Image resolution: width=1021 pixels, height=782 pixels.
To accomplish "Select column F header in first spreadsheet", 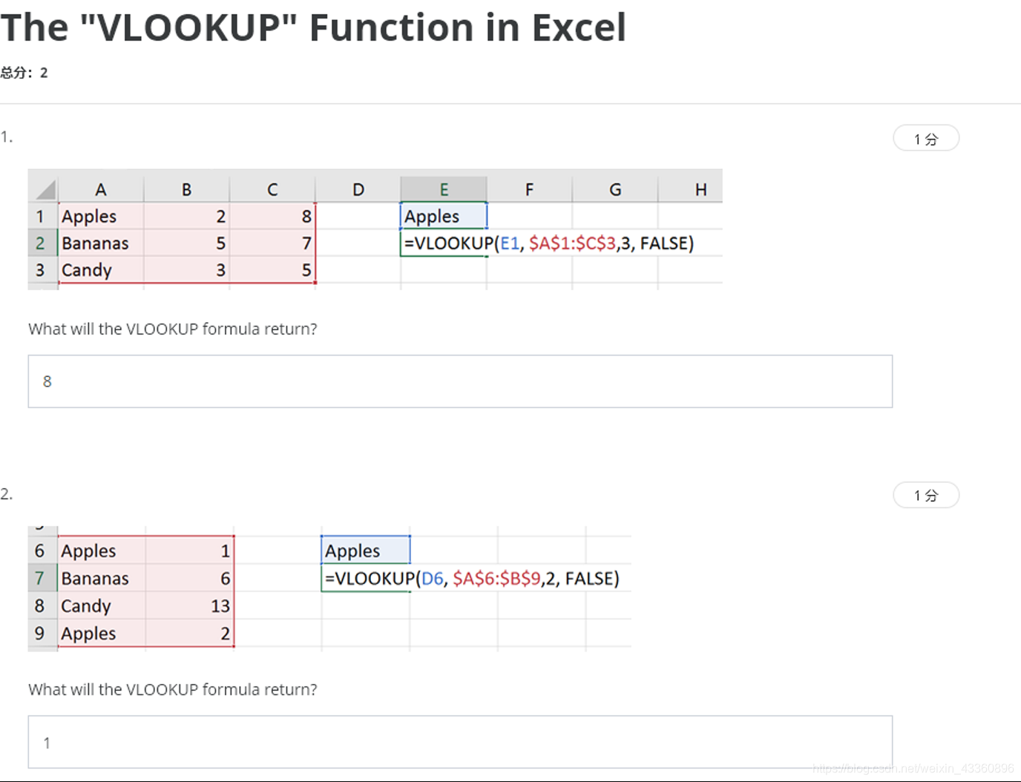I will pos(529,189).
